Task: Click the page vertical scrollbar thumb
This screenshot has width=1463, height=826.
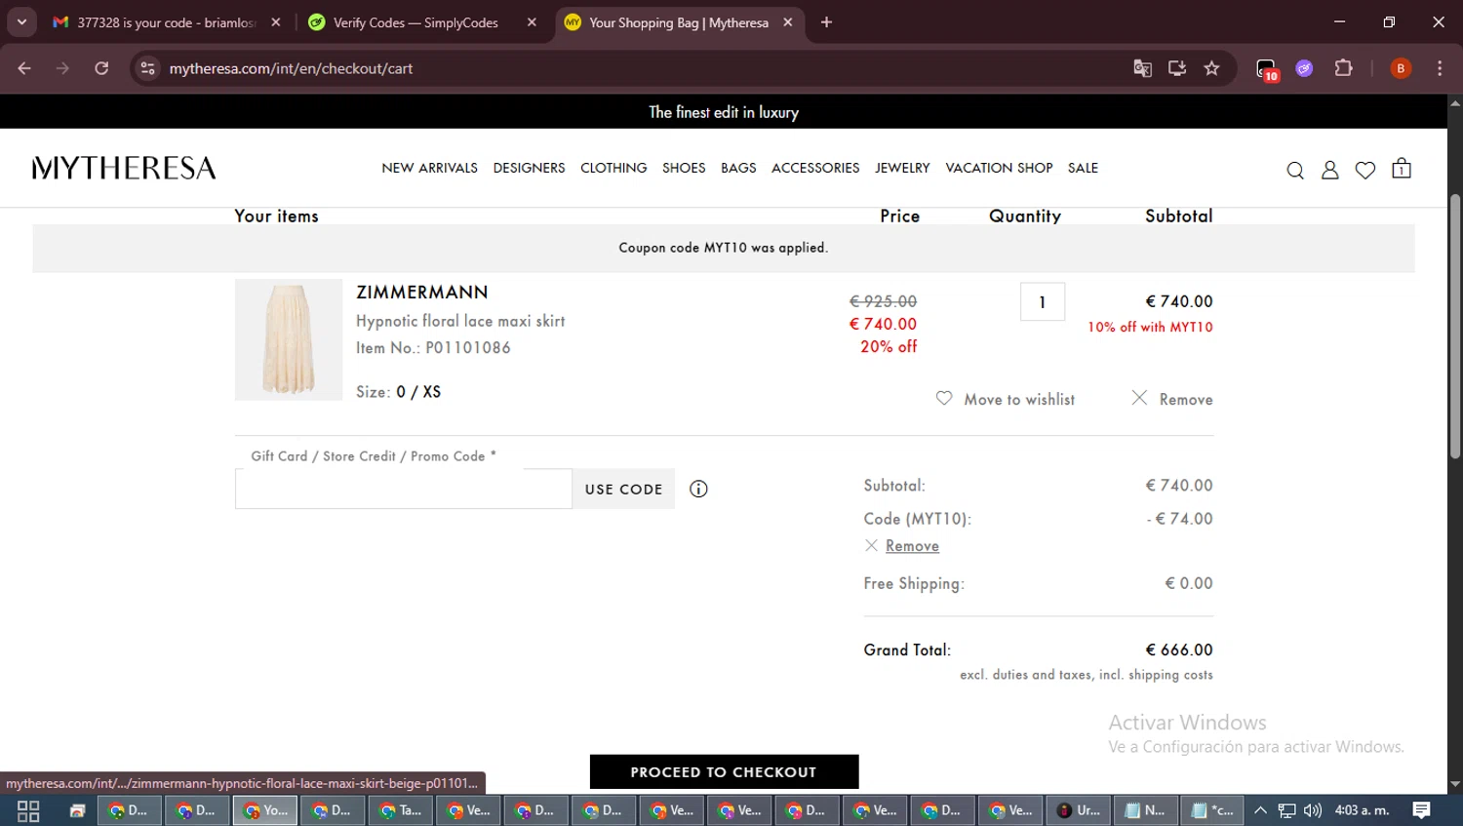Action: point(1455,327)
